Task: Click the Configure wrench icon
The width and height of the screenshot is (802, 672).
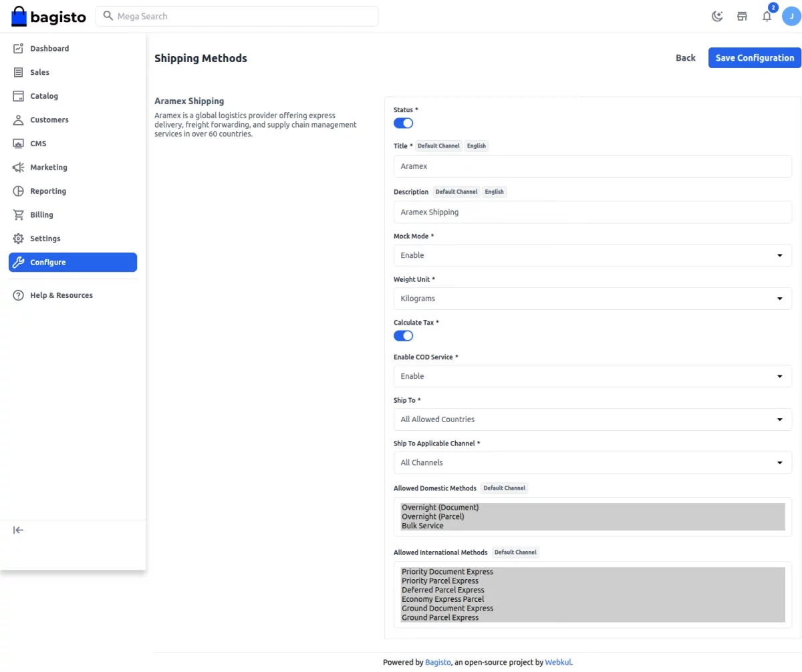Action: (19, 263)
